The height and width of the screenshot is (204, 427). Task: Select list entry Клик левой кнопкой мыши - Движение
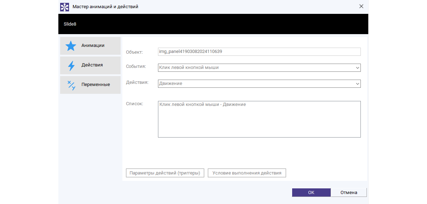[x=203, y=104]
